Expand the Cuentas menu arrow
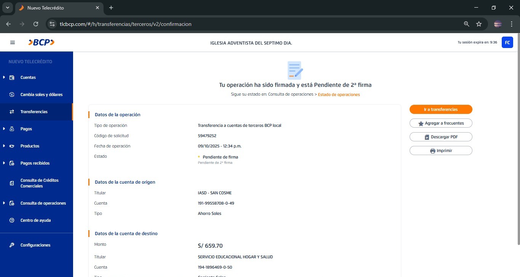The image size is (520, 277). (4, 77)
